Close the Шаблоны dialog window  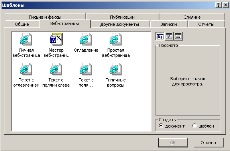(226, 5)
